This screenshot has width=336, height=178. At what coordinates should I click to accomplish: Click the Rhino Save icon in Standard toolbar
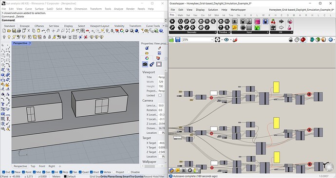[14, 31]
